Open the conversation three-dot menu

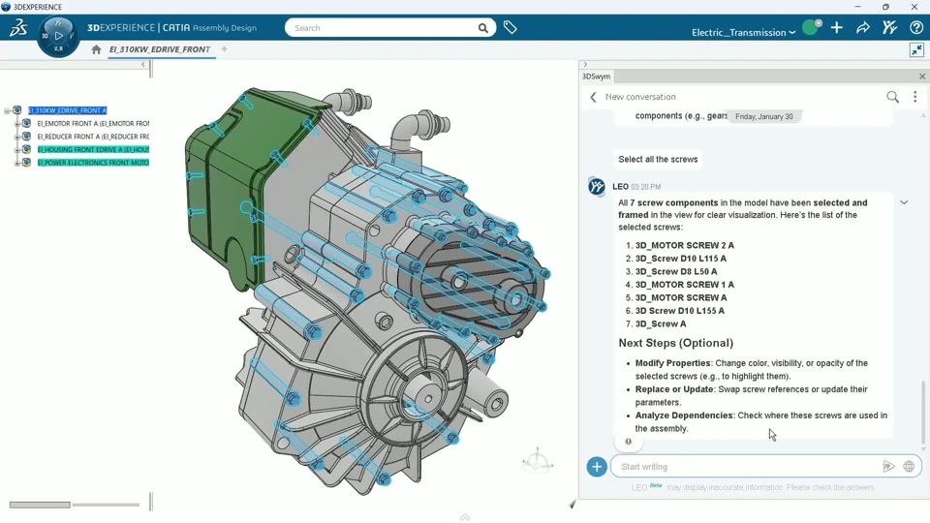pyautogui.click(x=915, y=97)
